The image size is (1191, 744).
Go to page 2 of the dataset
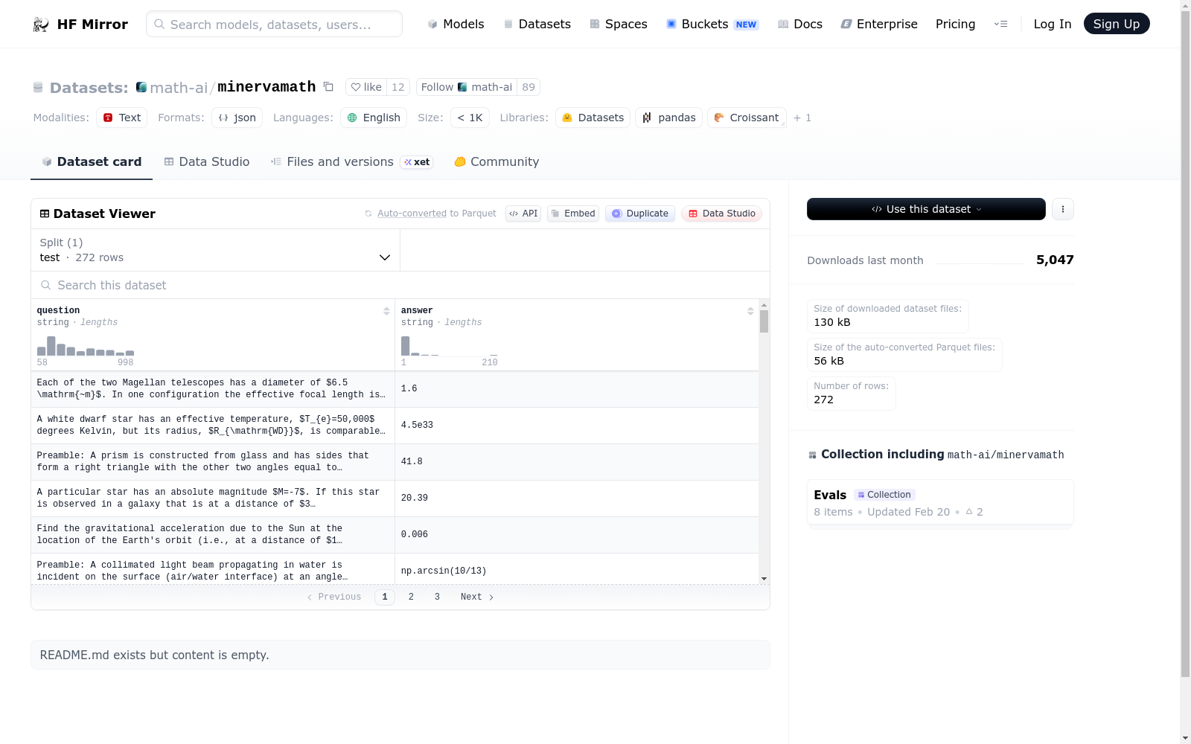click(x=411, y=597)
